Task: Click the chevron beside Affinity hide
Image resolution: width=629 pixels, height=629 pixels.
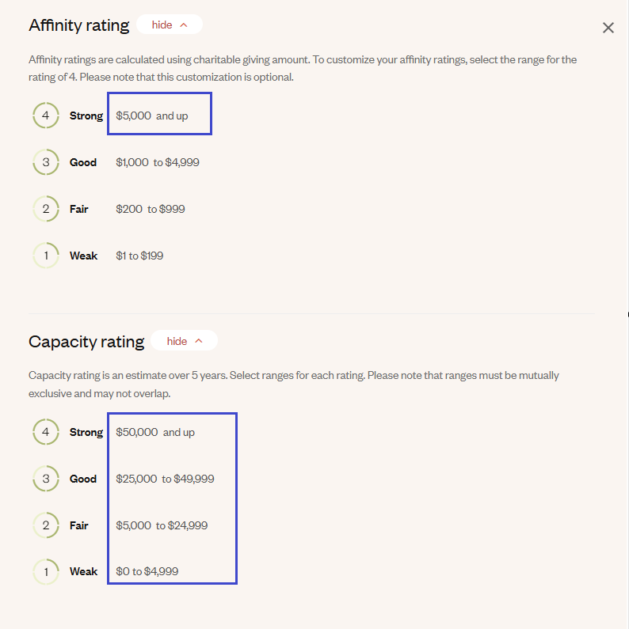Action: (x=184, y=25)
